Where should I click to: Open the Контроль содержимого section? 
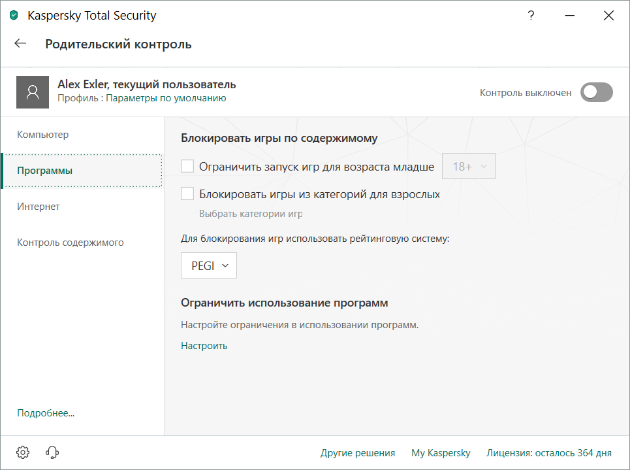71,243
